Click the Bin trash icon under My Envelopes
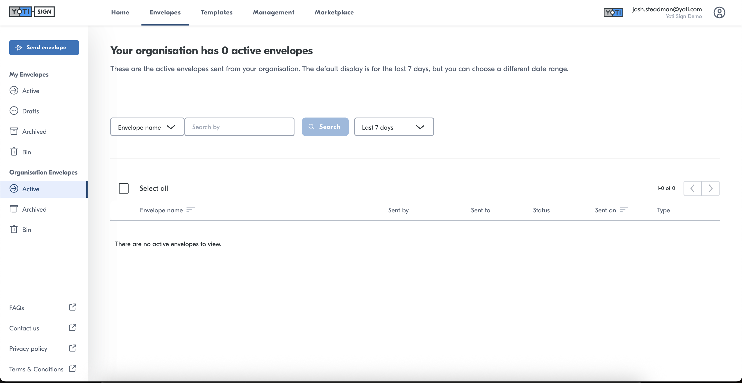 coord(14,152)
